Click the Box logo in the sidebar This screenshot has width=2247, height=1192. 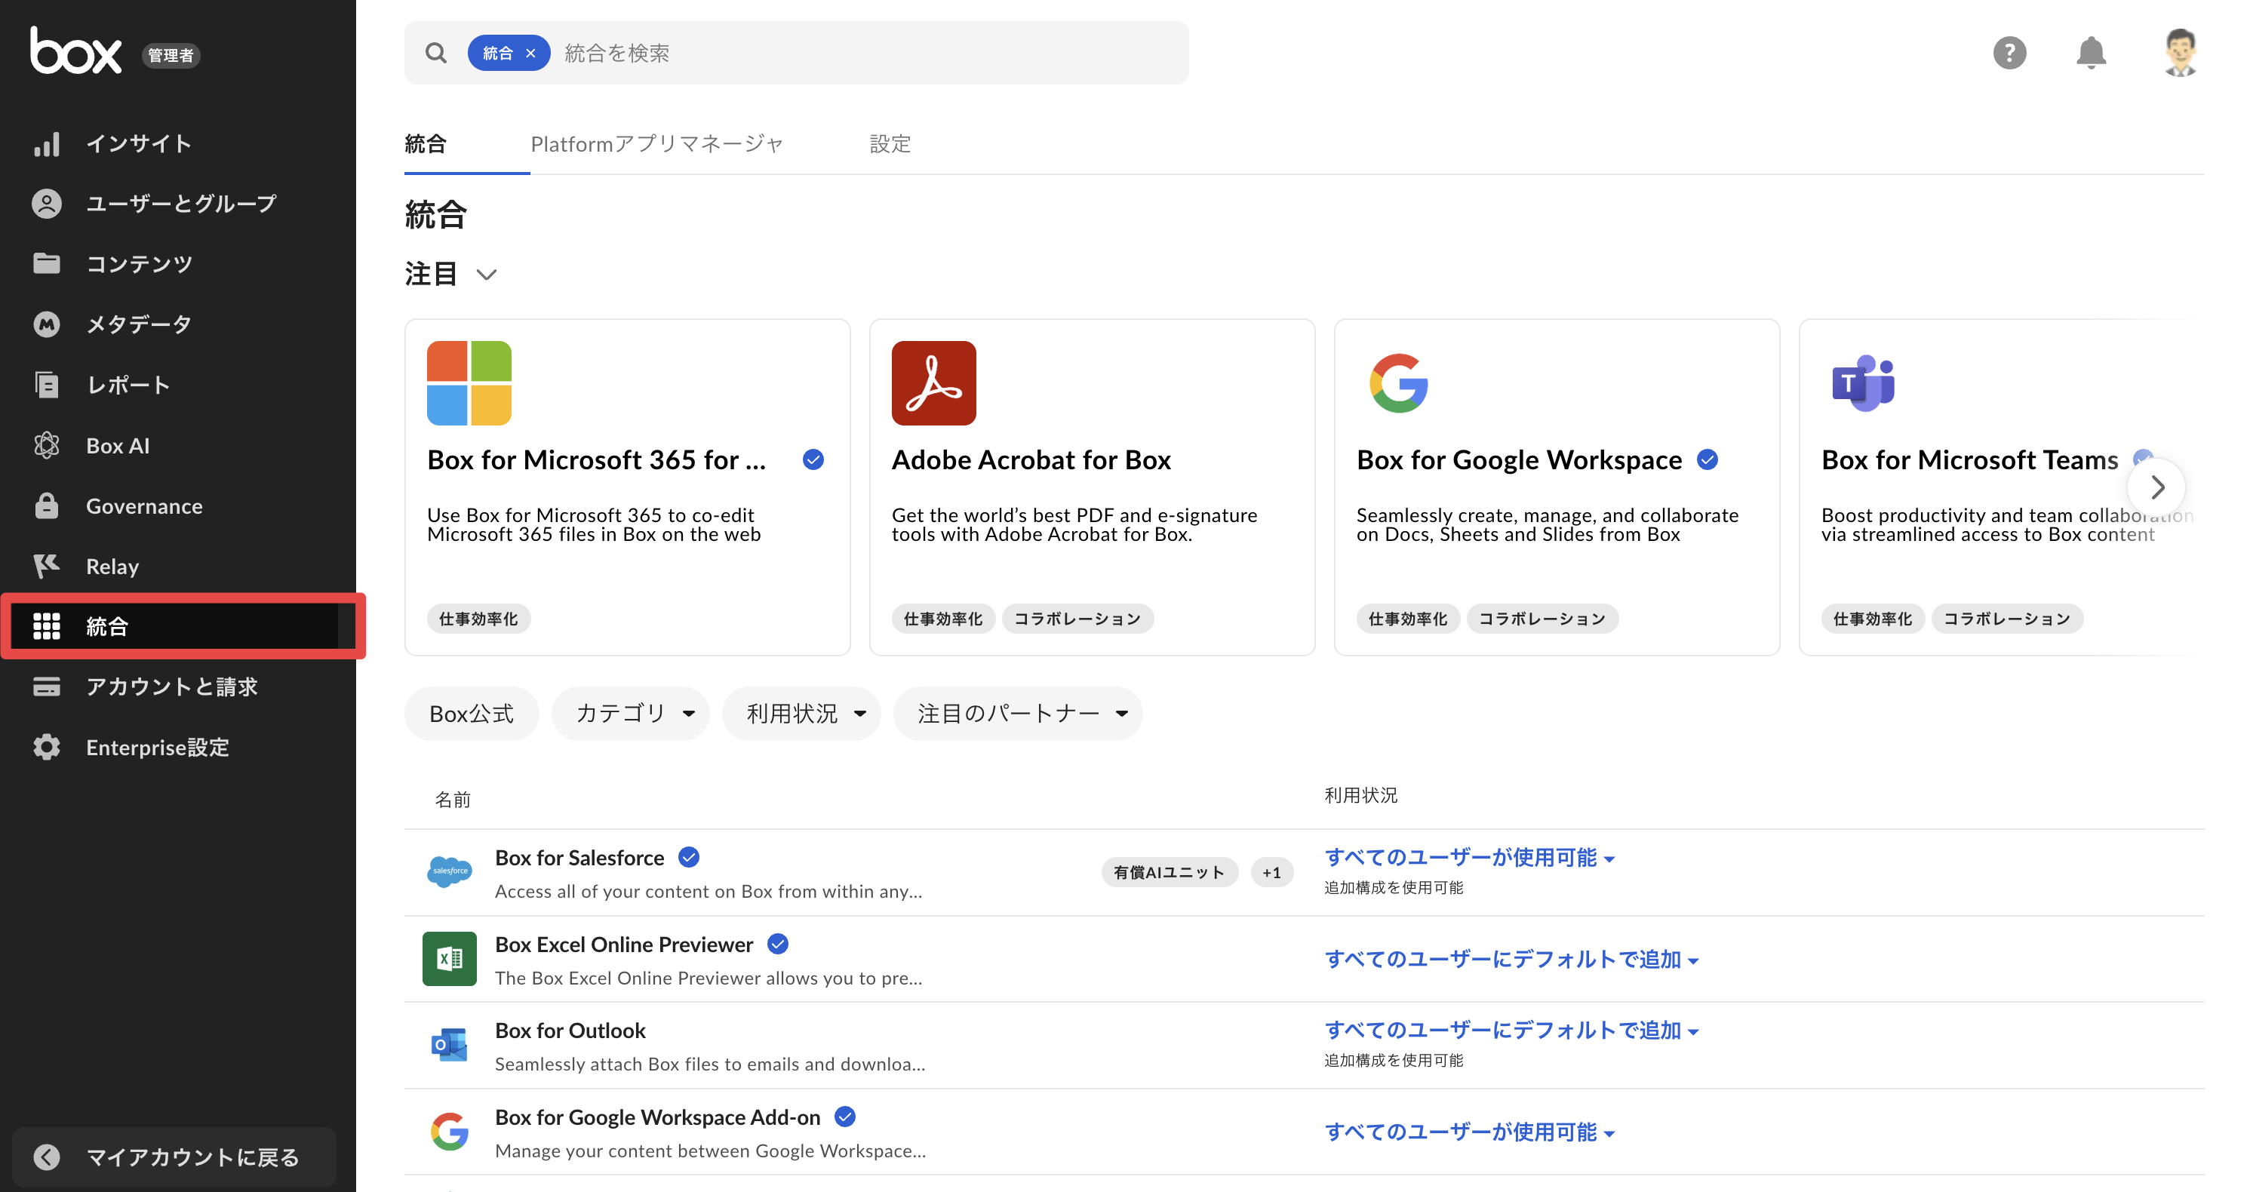(x=76, y=51)
